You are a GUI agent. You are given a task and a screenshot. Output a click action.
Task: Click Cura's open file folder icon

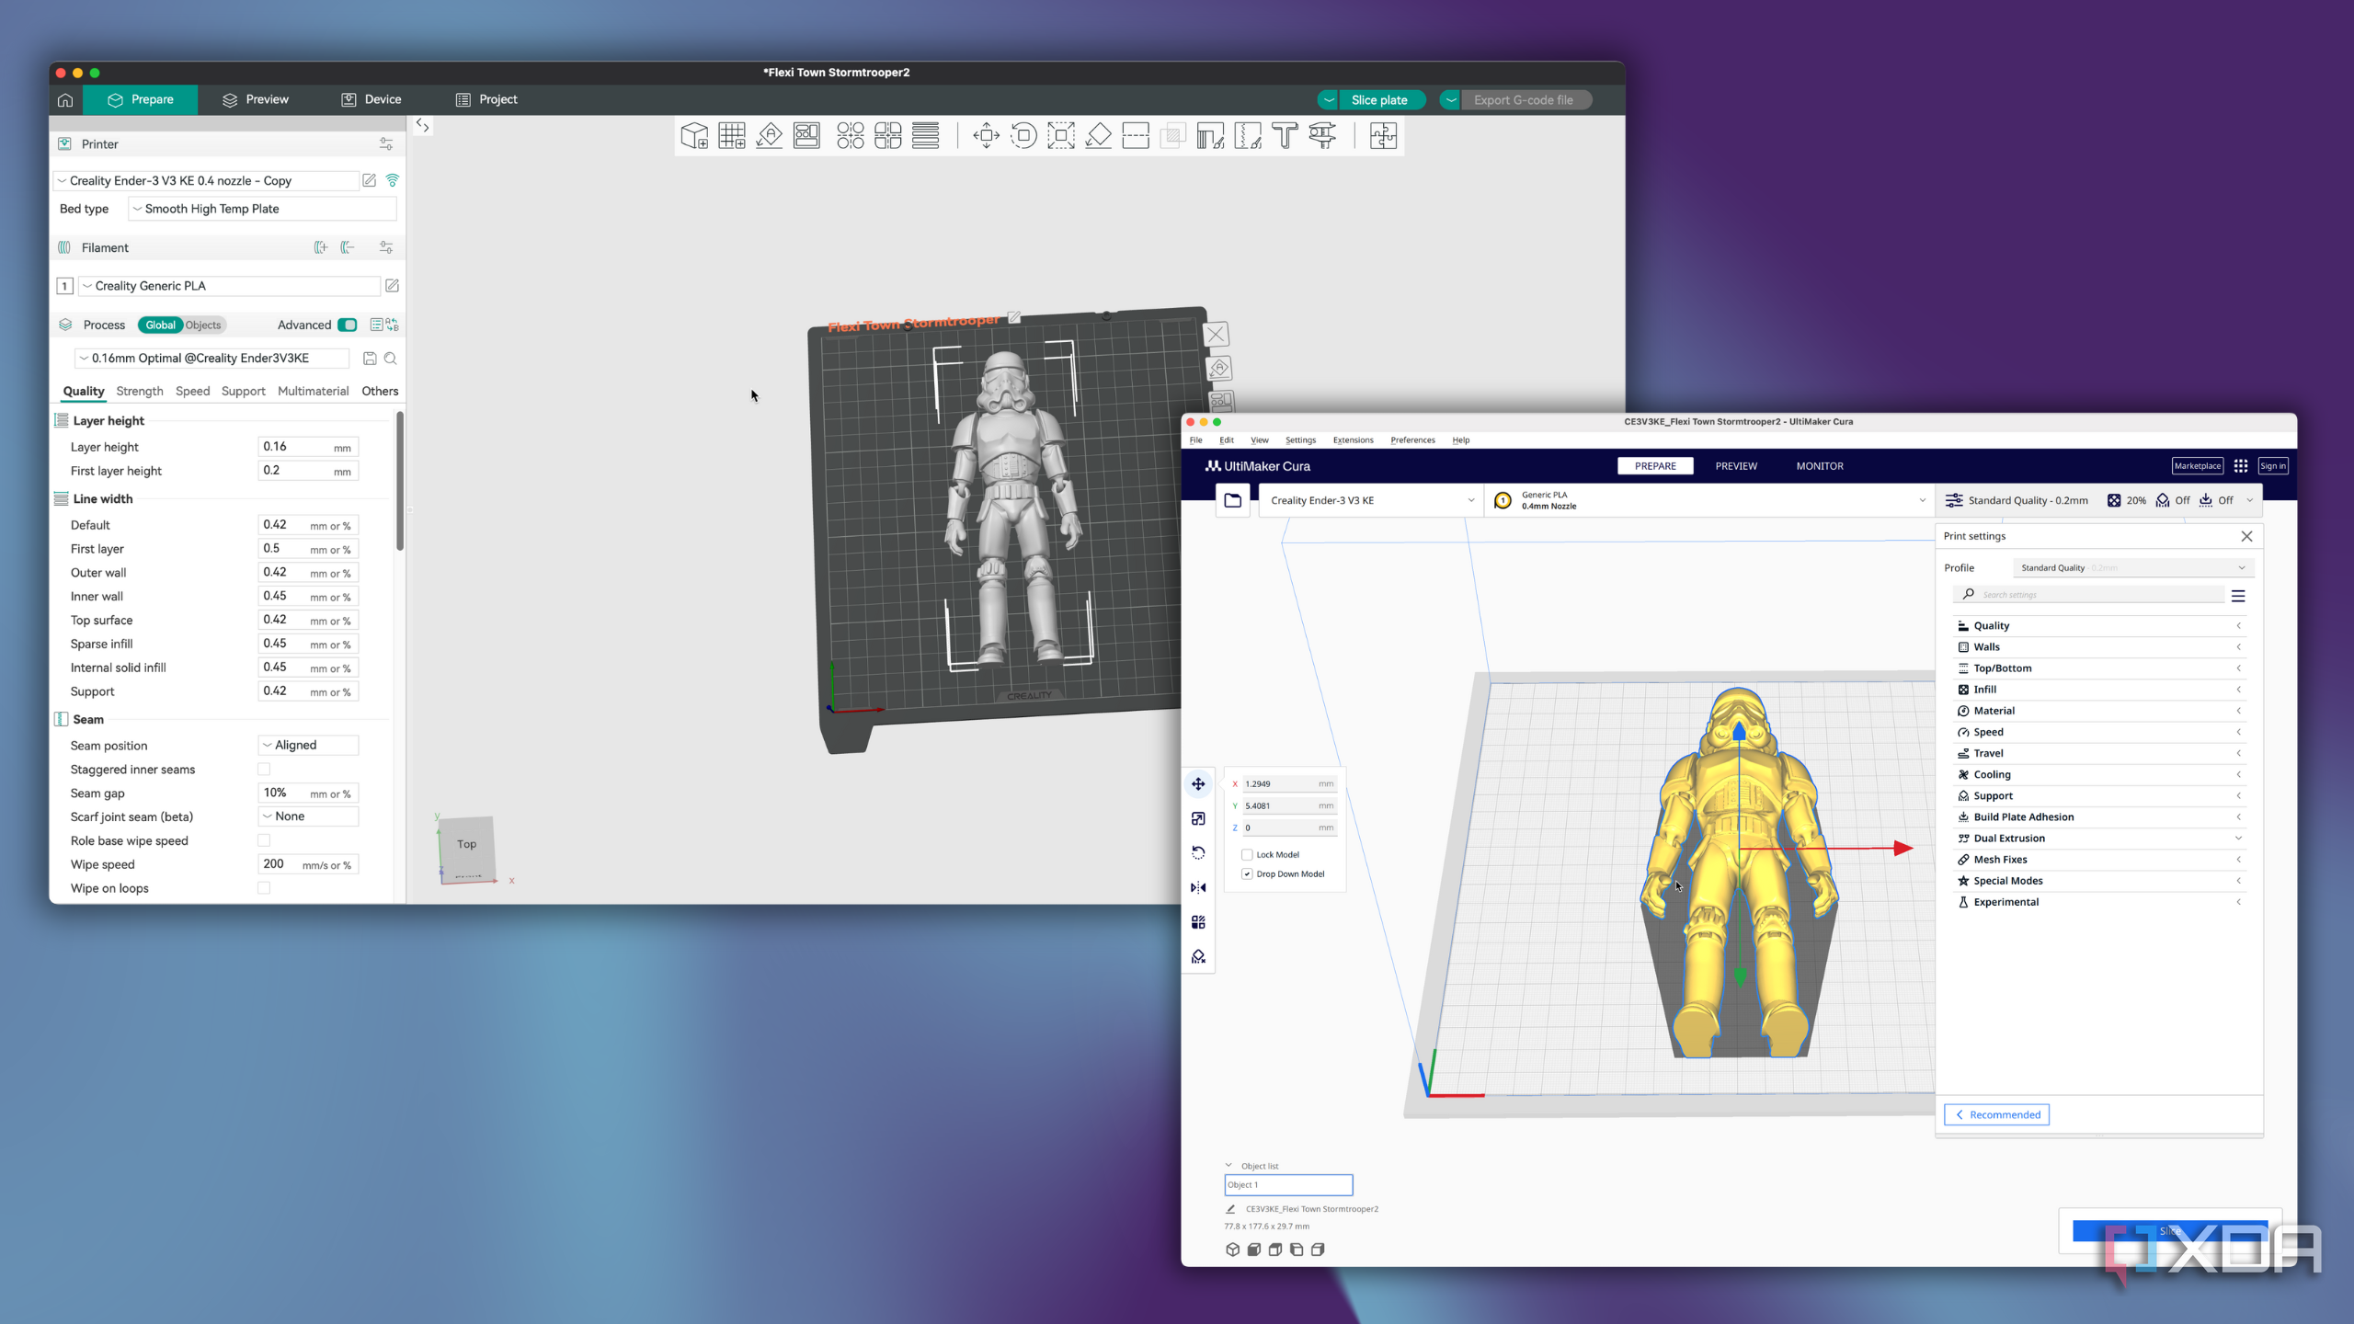[1232, 500]
